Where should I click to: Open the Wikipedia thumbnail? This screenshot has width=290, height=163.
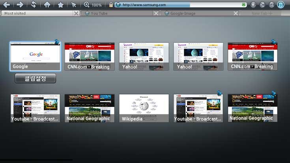[x=144, y=108]
